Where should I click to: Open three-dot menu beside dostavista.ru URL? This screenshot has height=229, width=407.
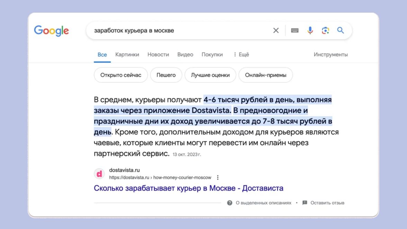pos(218,177)
